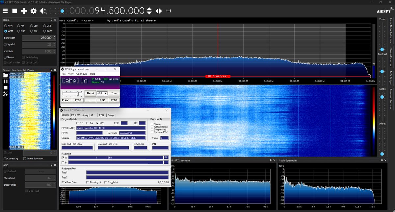Pause the baseband file playback

point(5,81)
